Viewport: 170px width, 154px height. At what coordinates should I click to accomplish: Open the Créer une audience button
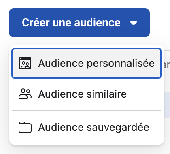[79, 23]
